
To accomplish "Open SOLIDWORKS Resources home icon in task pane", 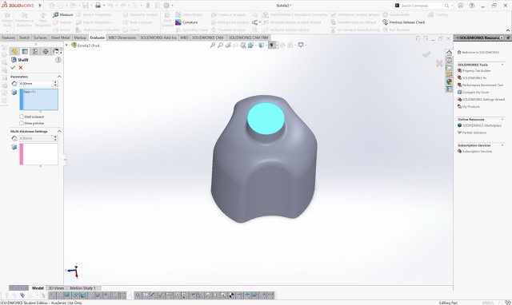I will tap(450, 53).
